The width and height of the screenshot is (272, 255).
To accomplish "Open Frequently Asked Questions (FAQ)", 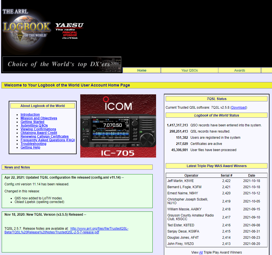I will tap(48, 140).
